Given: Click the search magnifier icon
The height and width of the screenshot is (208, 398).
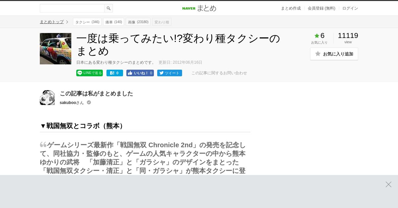Looking at the screenshot, I should tap(108, 8).
